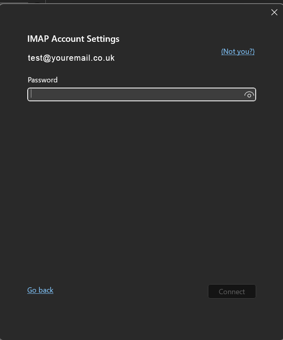Screen dimensions: 283x340
Task: Click the Connect button
Action: [232, 292]
